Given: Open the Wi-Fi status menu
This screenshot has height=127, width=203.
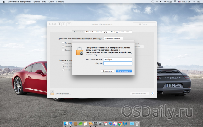Looking at the screenshot, I should (x=175, y=2).
